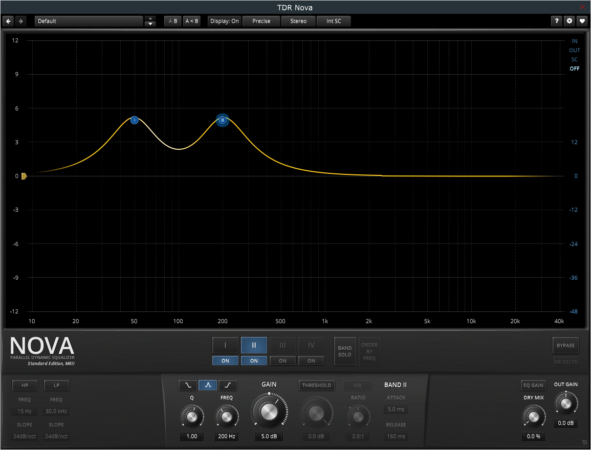
Task: Select previous preset with down arrow
Action: (x=150, y=24)
